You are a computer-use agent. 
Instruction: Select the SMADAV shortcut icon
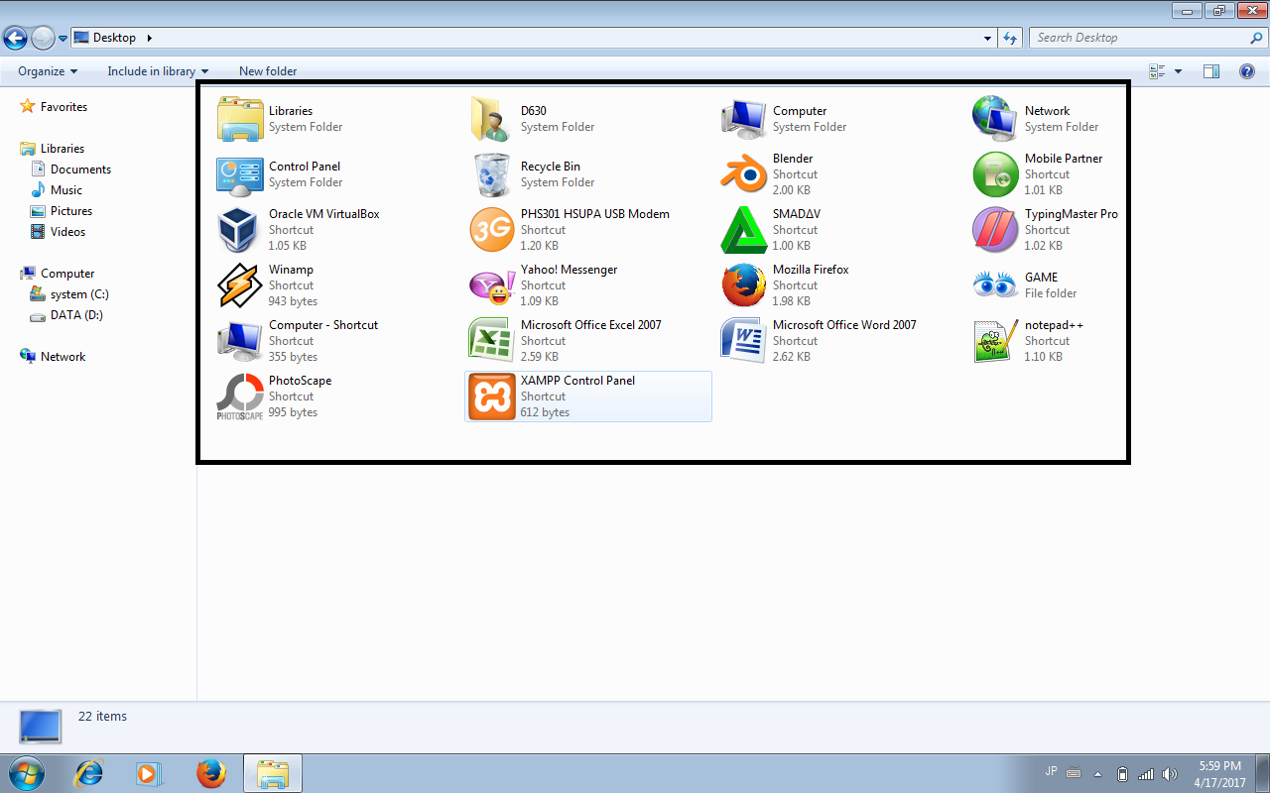click(744, 230)
